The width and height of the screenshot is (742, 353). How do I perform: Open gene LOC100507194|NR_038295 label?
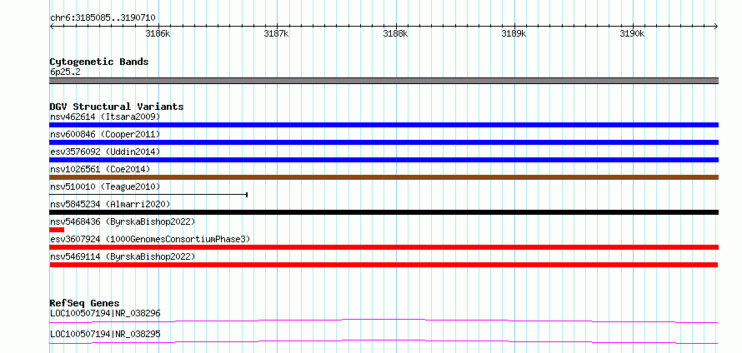(105, 334)
